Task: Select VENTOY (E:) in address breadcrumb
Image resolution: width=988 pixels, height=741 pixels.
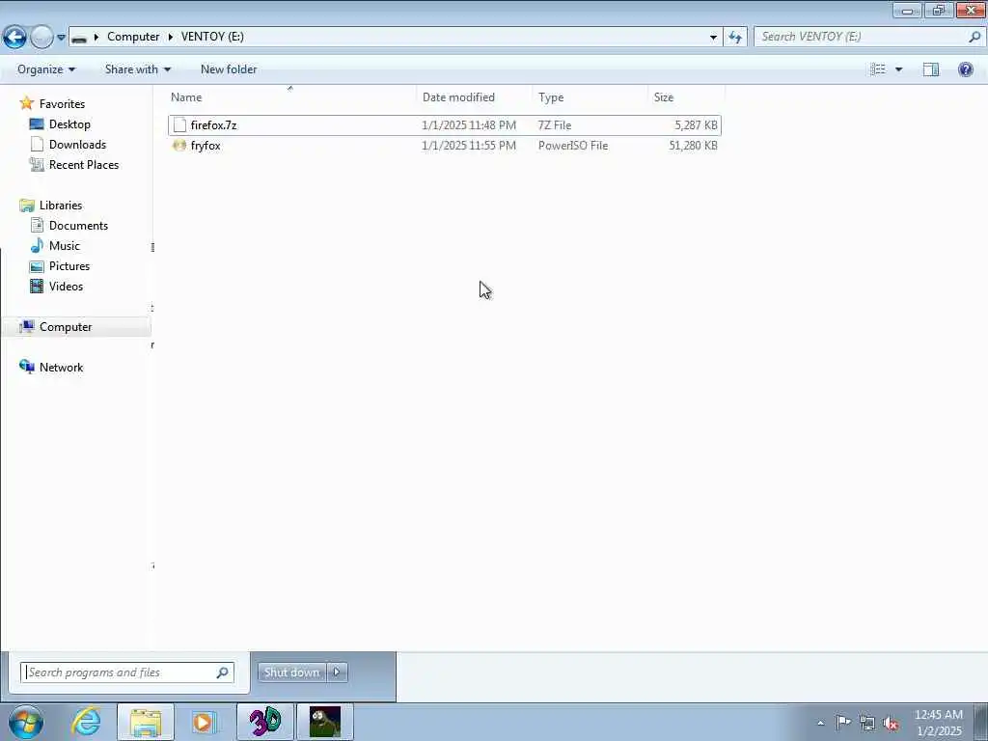Action: click(x=212, y=37)
